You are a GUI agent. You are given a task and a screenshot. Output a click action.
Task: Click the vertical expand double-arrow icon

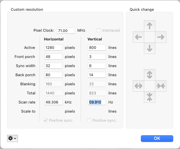coord(150,75)
